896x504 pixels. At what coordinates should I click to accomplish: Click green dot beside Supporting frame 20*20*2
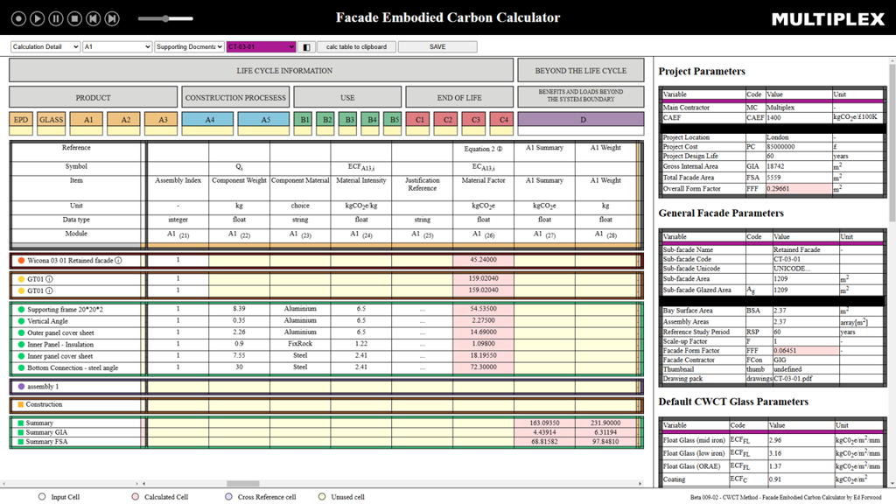click(21, 309)
